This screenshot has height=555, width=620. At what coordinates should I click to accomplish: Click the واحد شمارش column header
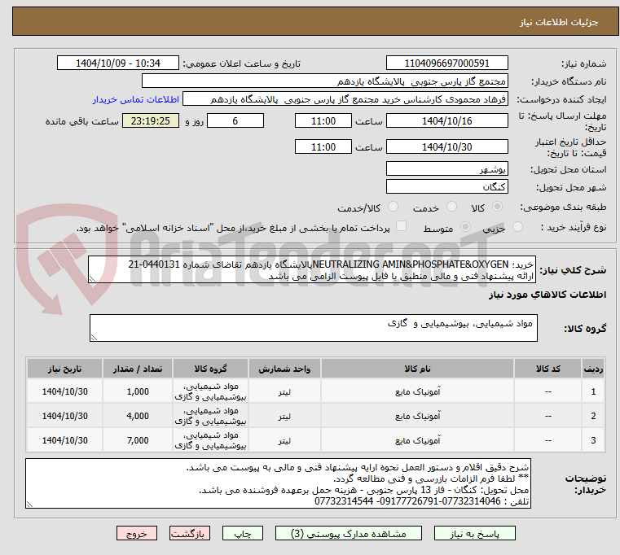(284, 369)
